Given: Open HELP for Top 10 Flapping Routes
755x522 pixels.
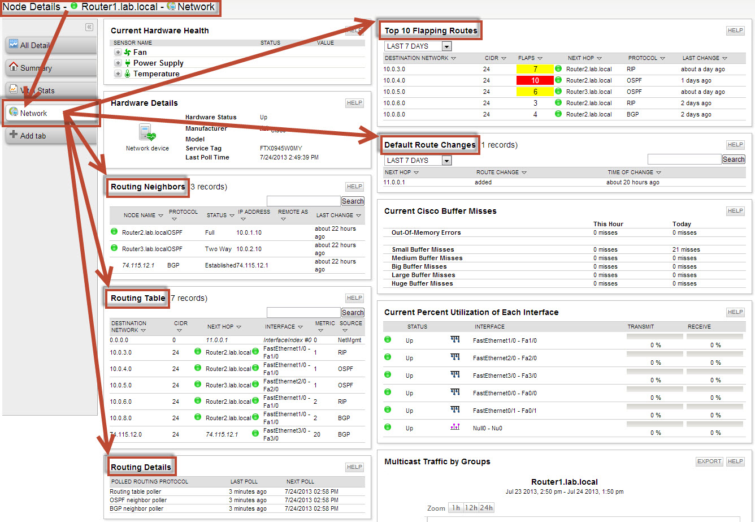Looking at the screenshot, I should click(x=735, y=31).
